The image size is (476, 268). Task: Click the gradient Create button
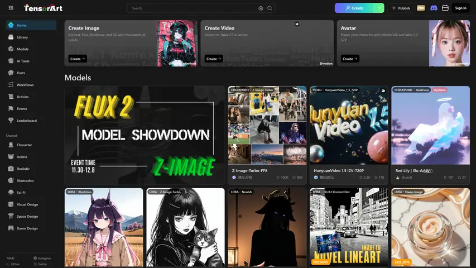354,8
